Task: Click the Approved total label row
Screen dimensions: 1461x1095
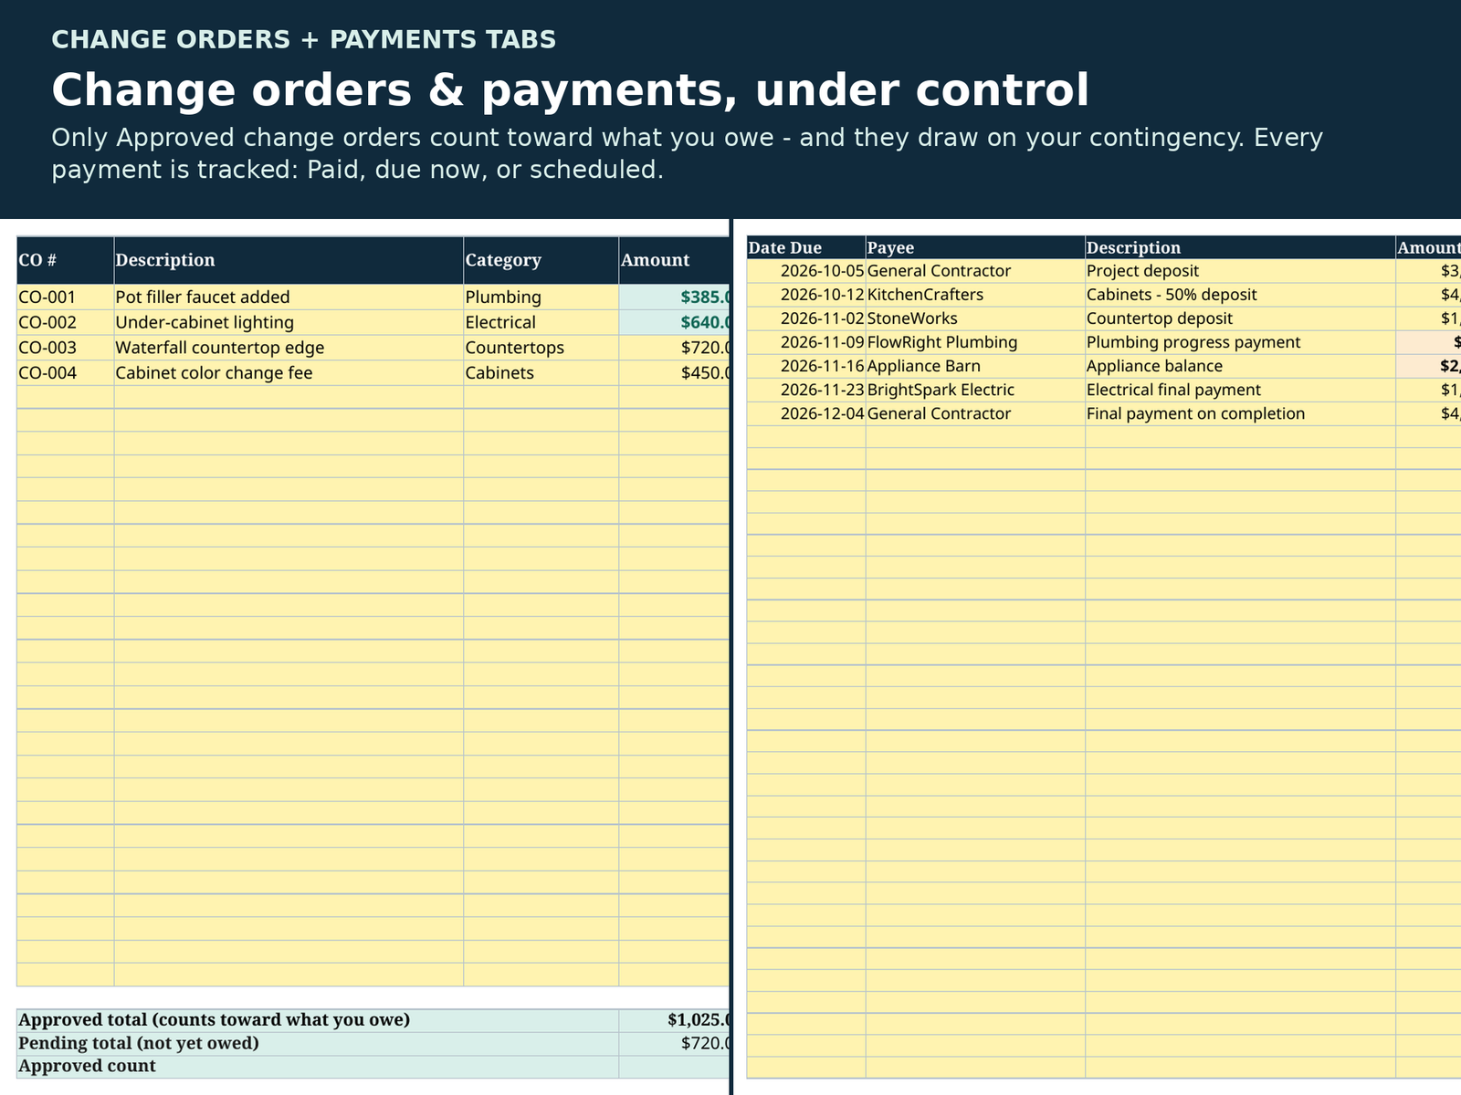Action: tap(318, 1020)
